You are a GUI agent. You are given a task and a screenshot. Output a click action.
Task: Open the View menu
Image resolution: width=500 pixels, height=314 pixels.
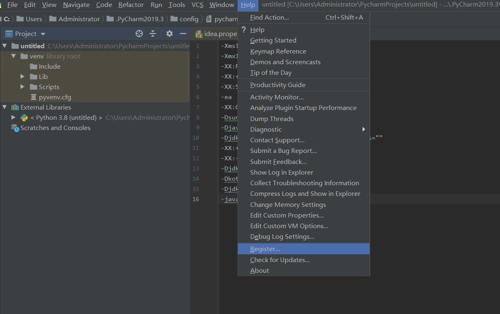(x=49, y=5)
